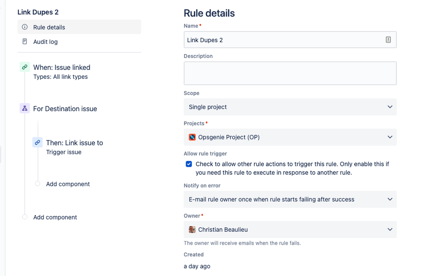Uncheck the Allow rule trigger checkbox
Viewport: 448px width, 276px height.
(x=189, y=164)
